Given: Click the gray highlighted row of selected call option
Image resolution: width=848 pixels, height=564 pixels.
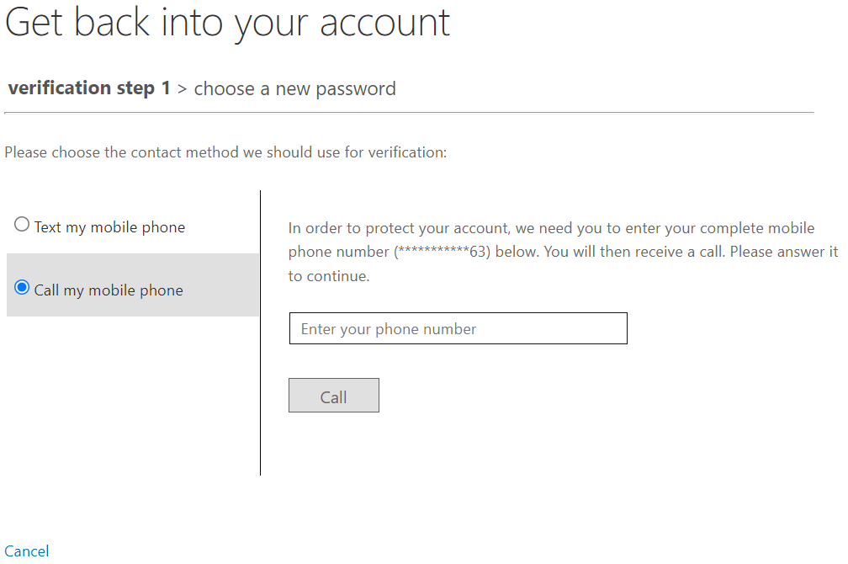Looking at the screenshot, I should point(133,285).
